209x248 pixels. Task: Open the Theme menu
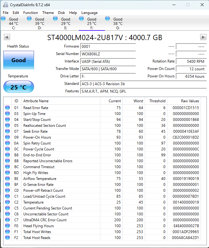coord(48,13)
